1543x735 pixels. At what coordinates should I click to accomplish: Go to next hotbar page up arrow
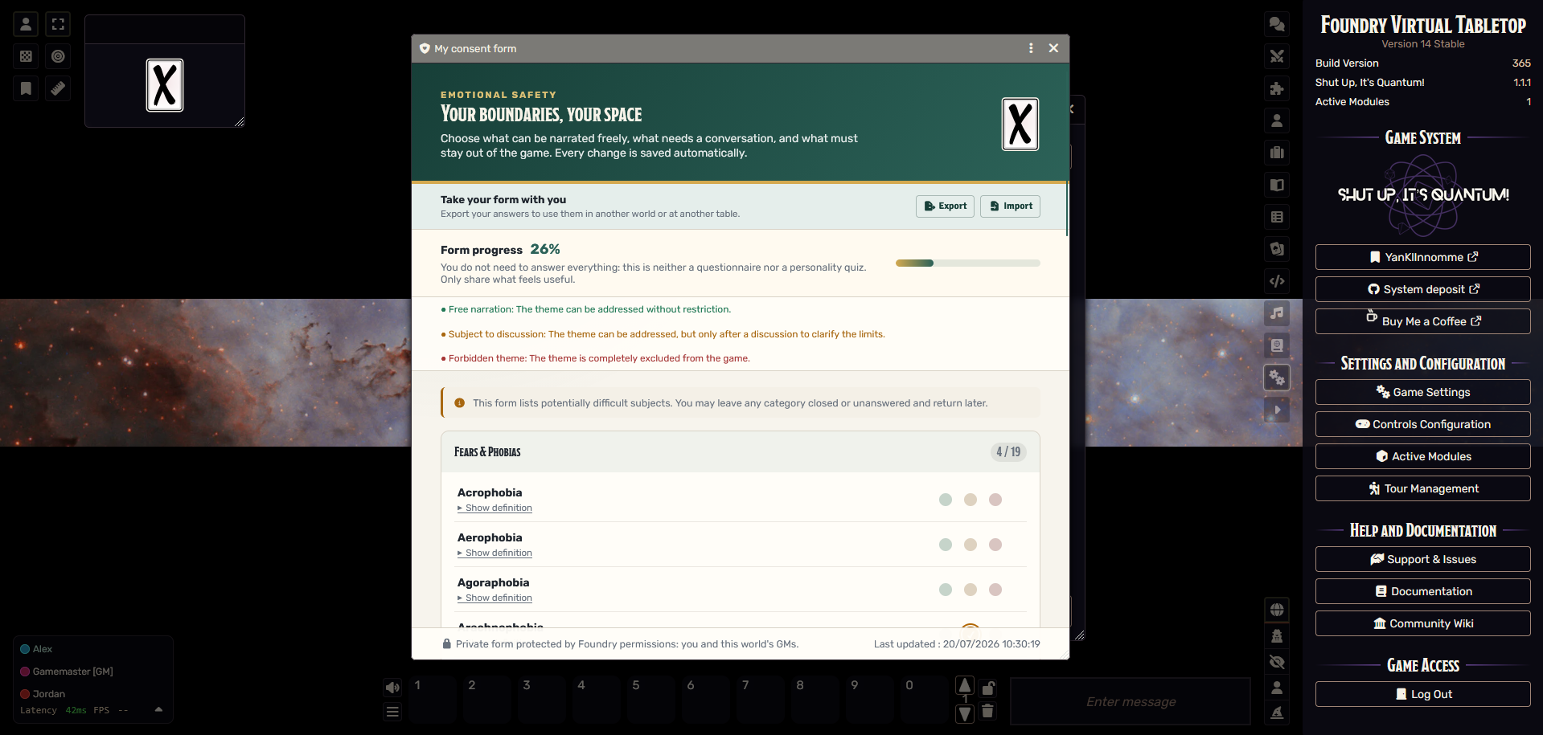click(965, 685)
